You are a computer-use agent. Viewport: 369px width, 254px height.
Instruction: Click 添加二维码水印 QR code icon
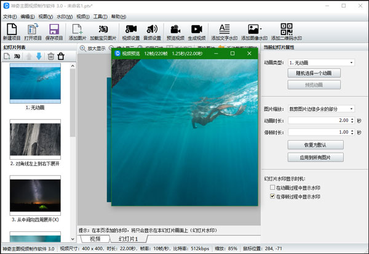286,29
